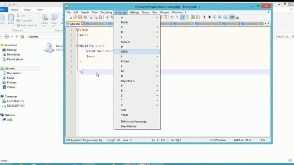Collapse the while loop fold marker
294x165 pixels.
tap(78, 45)
